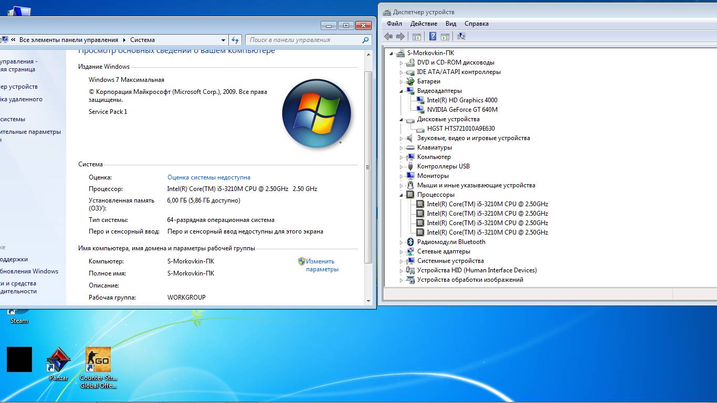Click the Windows 7 Максимальная edition text

pos(126,80)
